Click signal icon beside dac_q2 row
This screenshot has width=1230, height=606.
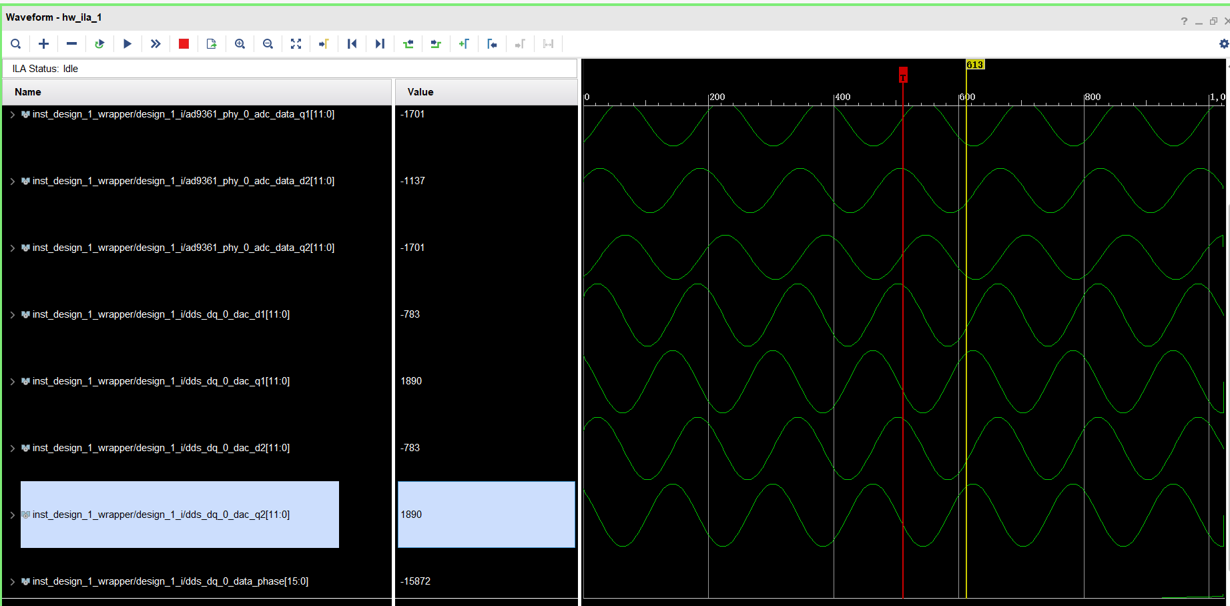coord(25,515)
